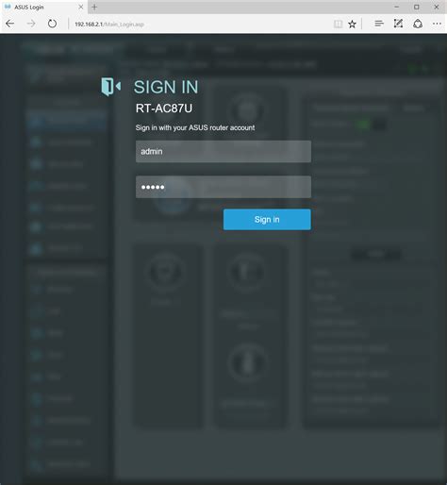Add page to favorites with the star icon
Image resolution: width=447 pixels, height=485 pixels.
[352, 24]
